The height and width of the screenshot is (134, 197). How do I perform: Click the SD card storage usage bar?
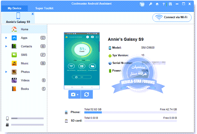[131, 121]
